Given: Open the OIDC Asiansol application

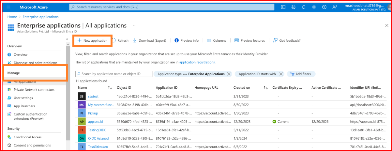Looking at the screenshot, I should 98,138.
